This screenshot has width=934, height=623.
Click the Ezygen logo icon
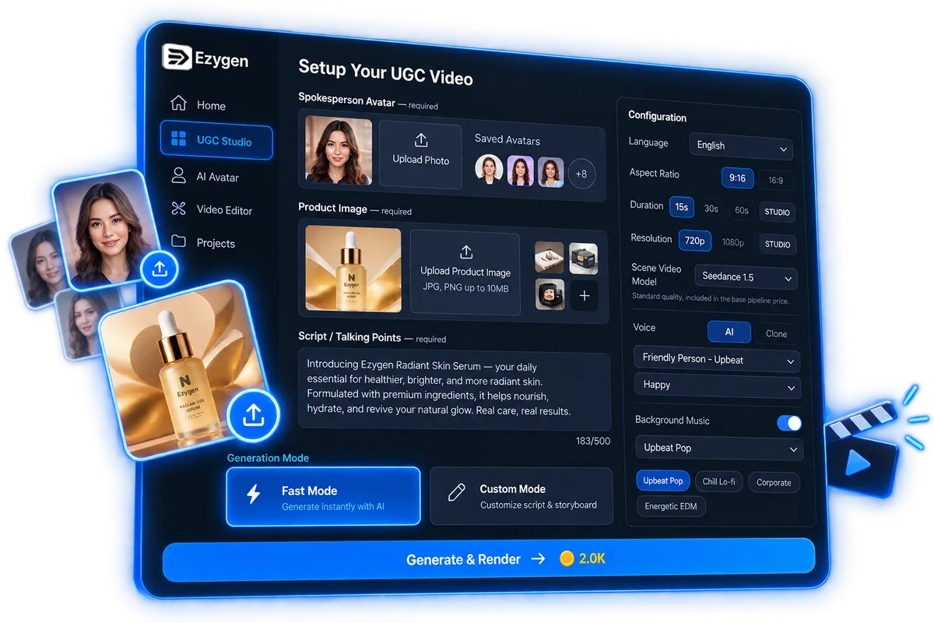pyautogui.click(x=177, y=57)
